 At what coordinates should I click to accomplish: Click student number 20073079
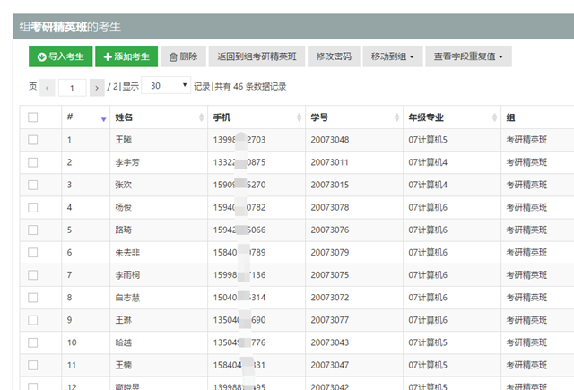(330, 253)
